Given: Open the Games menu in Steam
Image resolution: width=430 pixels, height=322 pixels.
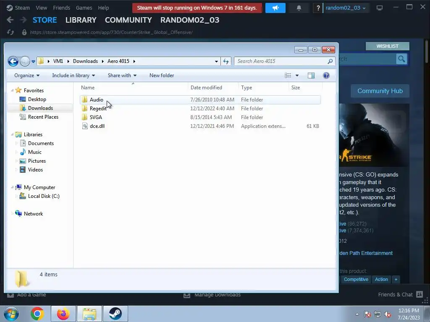Looking at the screenshot, I should [84, 8].
